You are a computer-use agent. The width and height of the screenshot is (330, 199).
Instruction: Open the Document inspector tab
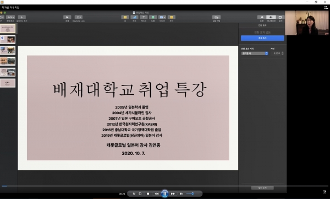point(280,17)
